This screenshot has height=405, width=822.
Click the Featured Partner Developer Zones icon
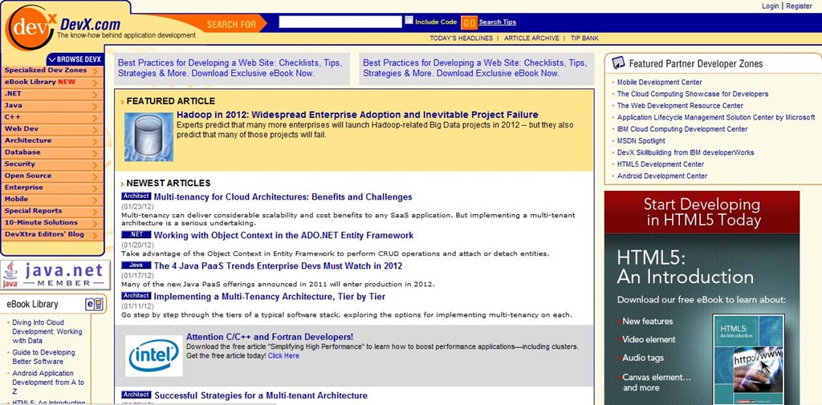click(618, 63)
